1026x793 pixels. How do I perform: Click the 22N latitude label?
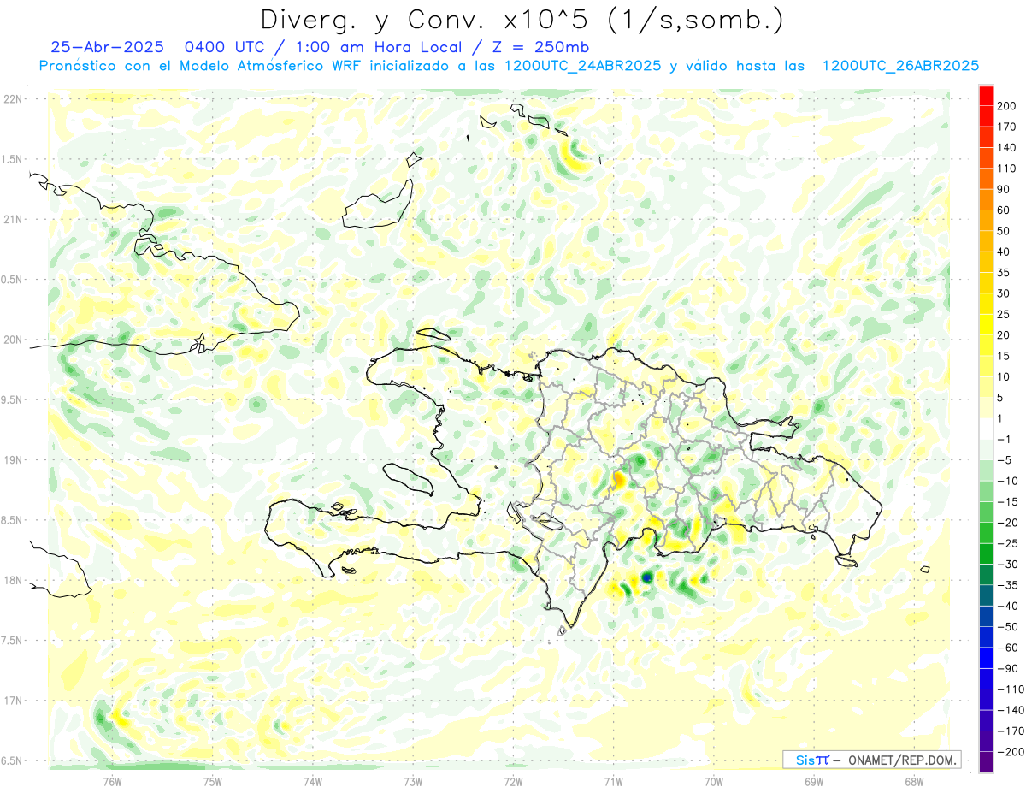pos(12,99)
